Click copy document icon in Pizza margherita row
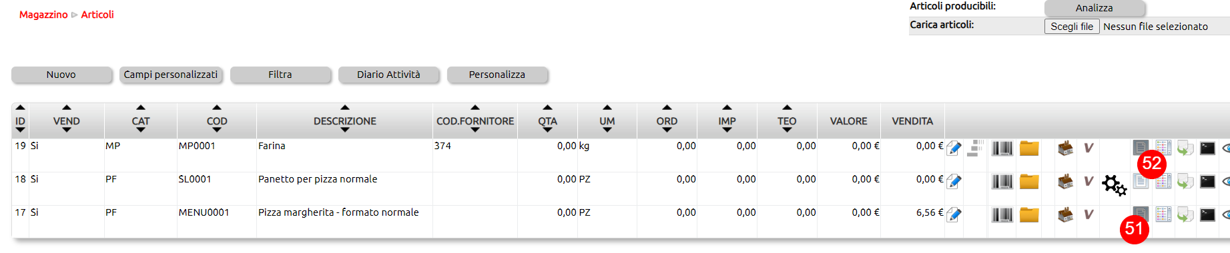The width and height of the screenshot is (1230, 253). [x=1185, y=214]
